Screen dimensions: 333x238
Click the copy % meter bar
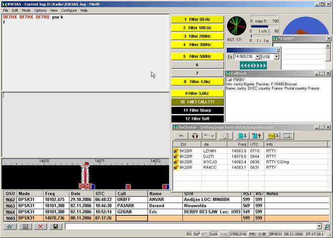[x=264, y=17]
